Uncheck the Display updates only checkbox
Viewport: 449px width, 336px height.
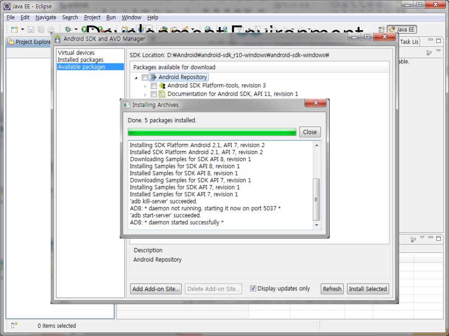click(253, 288)
